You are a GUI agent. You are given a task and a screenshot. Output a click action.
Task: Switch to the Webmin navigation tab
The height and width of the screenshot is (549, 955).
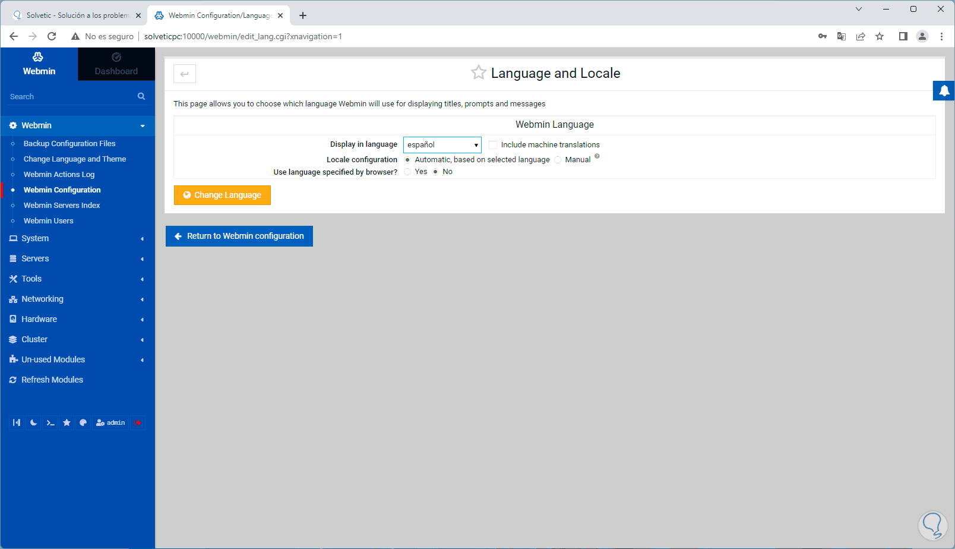39,64
